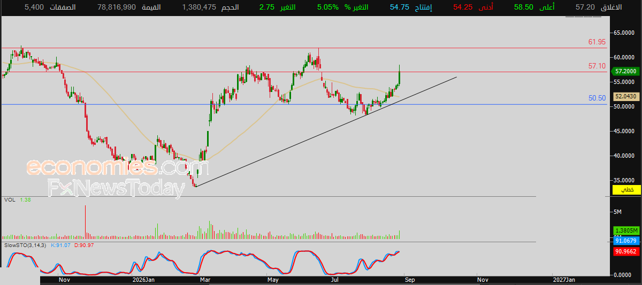Select the 61.95 resistance level label

click(x=597, y=42)
